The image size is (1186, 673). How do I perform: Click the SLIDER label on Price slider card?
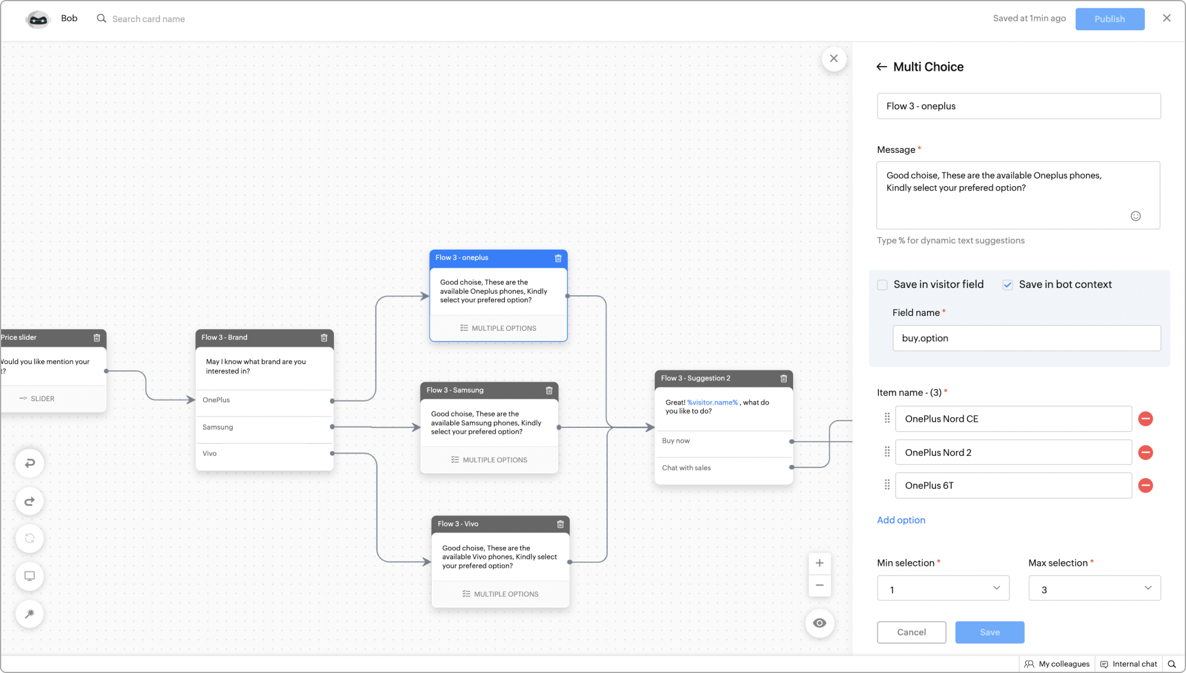(x=38, y=399)
